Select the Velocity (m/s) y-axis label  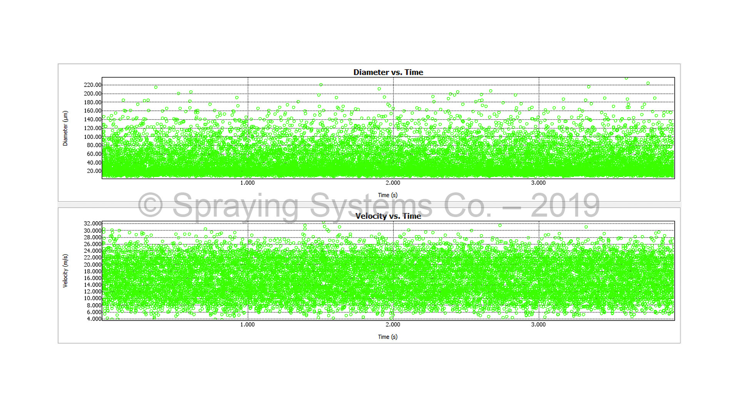65,270
